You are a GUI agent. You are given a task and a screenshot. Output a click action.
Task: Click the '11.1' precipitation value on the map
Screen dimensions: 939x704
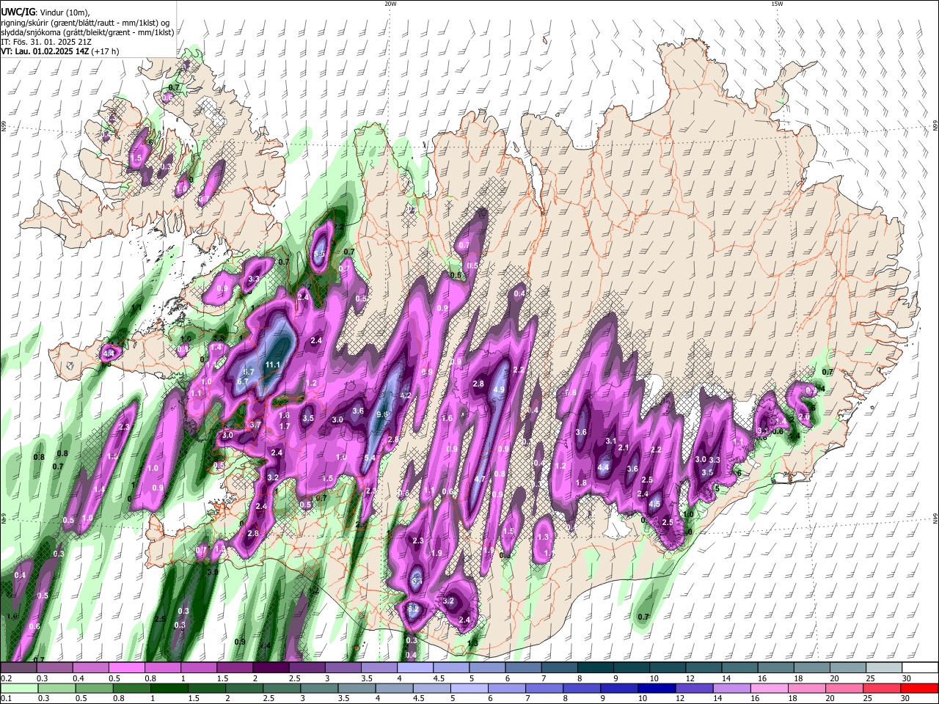coord(274,364)
